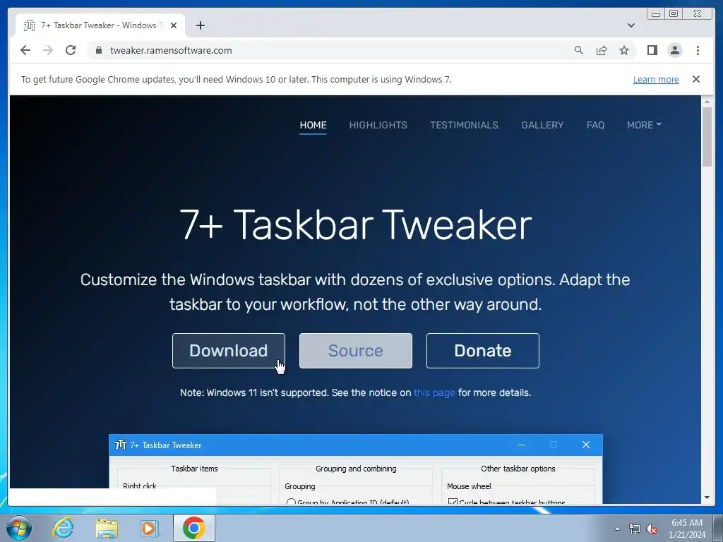
Task: Click the share page icon
Action: tap(602, 50)
